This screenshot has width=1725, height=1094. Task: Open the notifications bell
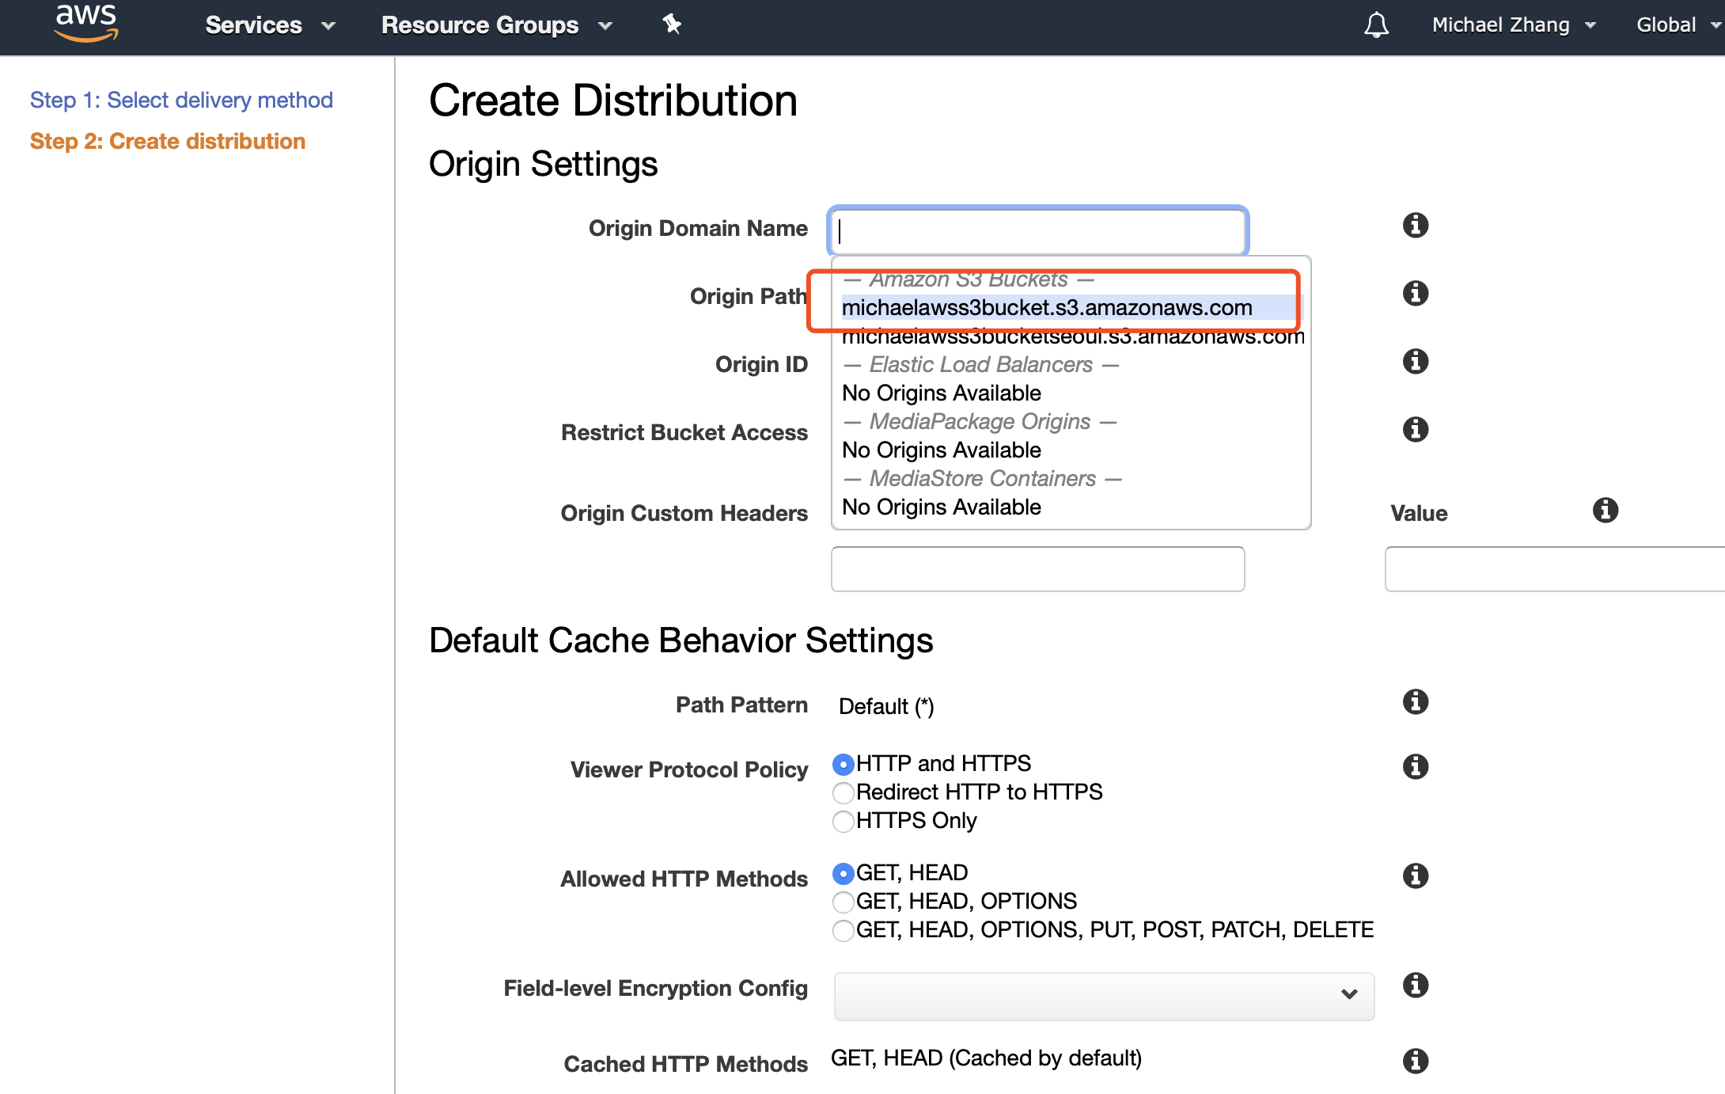pos(1375,25)
